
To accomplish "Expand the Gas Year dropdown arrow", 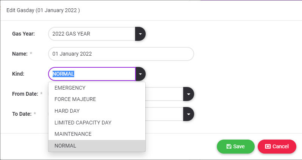I will (140, 34).
